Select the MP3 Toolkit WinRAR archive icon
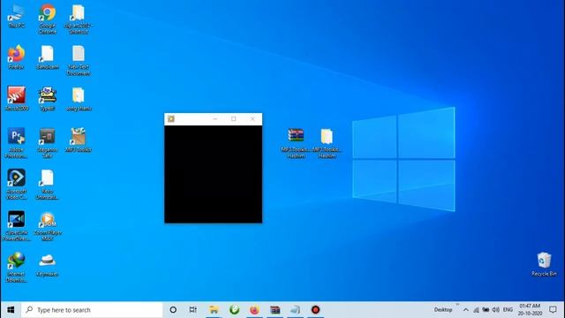565x318 pixels. [296, 143]
